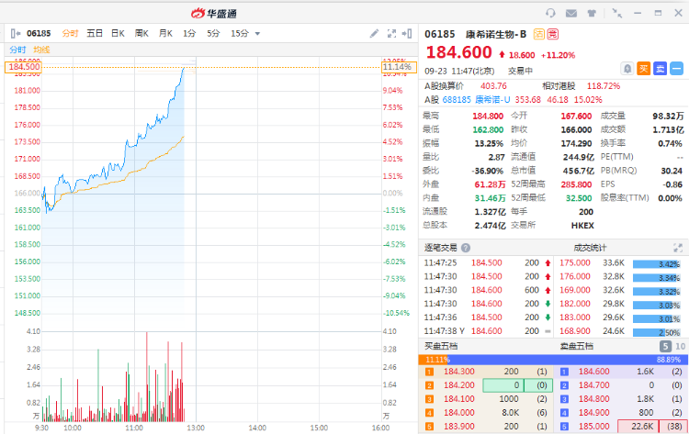689x434 pixels.
Task: Open A-share link 688185
Action: 457,100
